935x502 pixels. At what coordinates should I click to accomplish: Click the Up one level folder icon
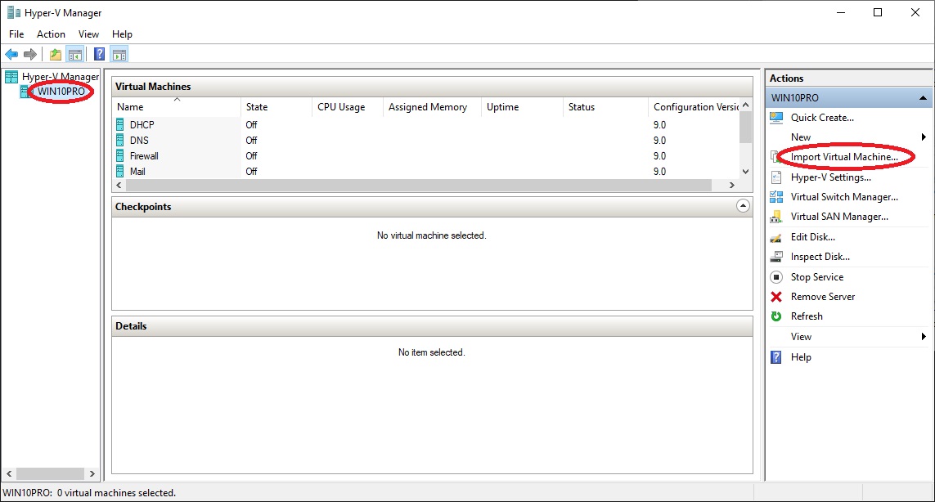tap(56, 55)
